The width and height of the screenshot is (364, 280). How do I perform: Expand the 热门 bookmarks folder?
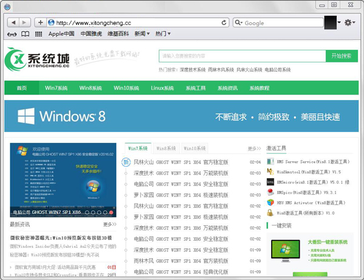coord(163,34)
